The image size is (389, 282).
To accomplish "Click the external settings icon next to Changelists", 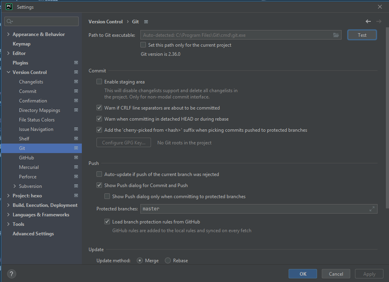I will click(76, 81).
